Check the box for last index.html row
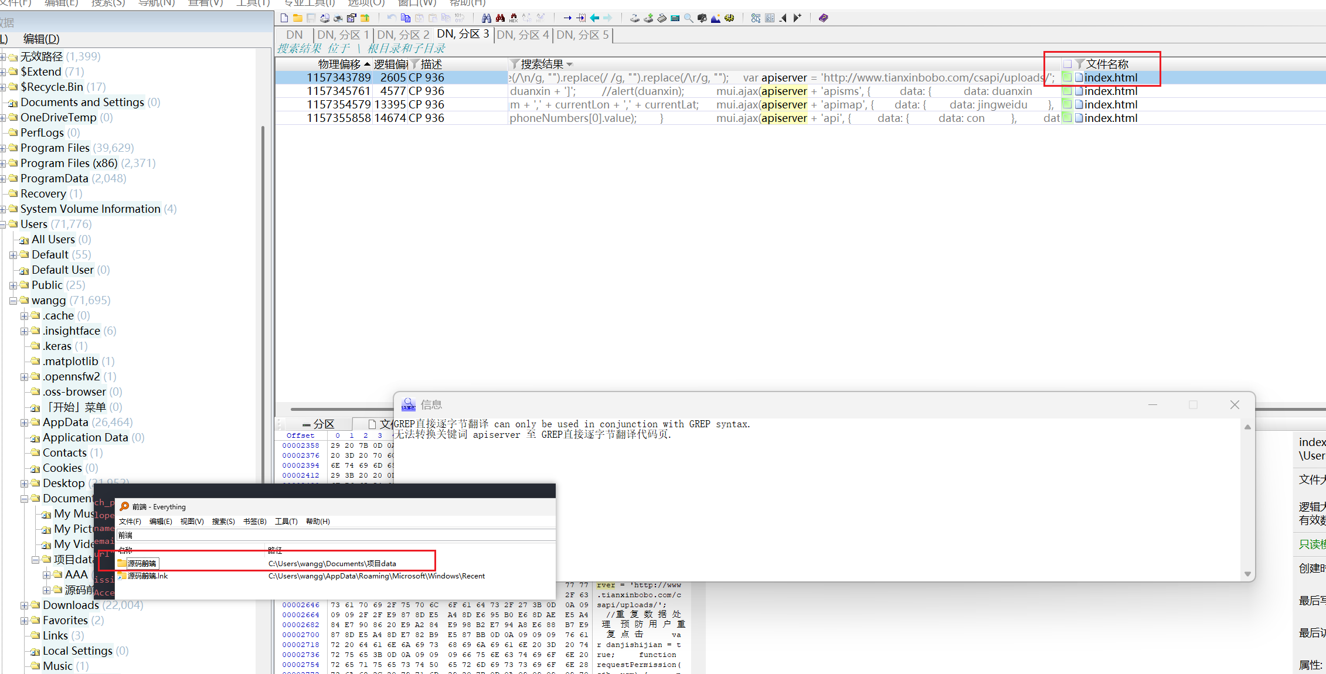Viewport: 1326px width, 674px height. tap(1067, 118)
